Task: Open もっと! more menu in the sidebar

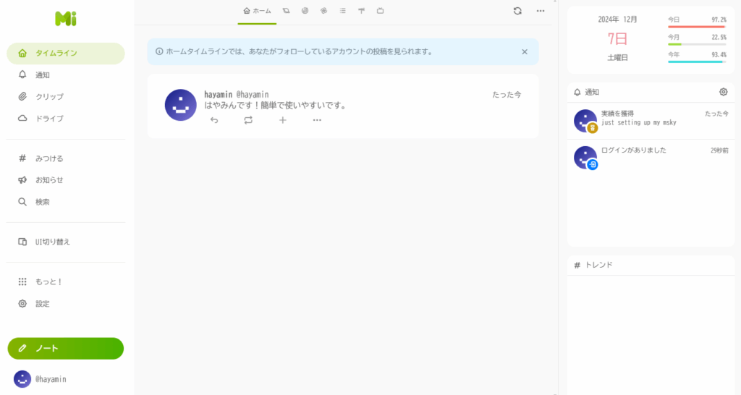Action: [x=66, y=281]
